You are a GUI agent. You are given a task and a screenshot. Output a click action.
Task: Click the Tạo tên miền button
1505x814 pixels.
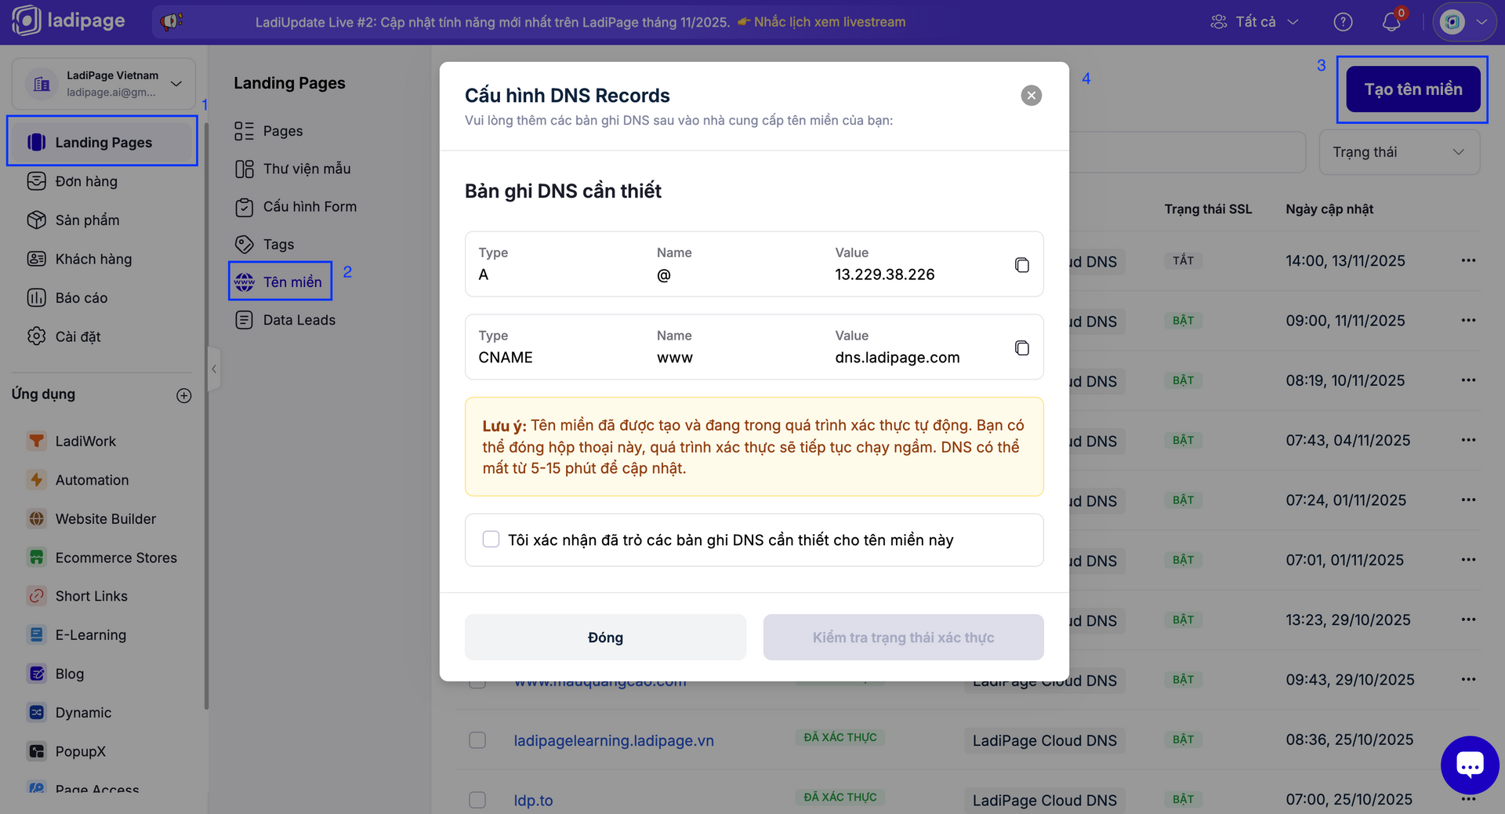1413,89
